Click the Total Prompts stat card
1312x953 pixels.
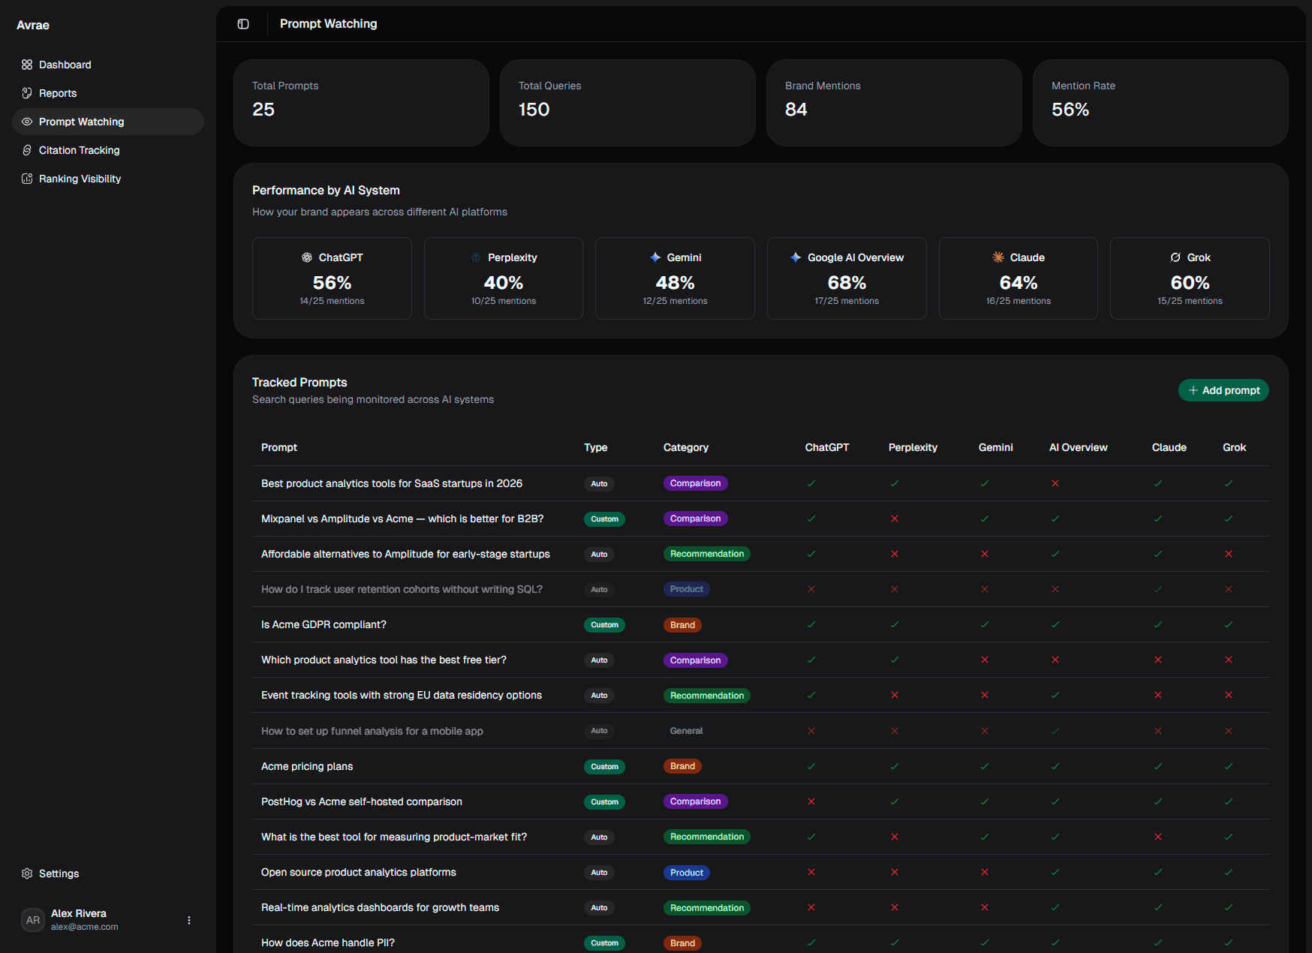tap(361, 103)
